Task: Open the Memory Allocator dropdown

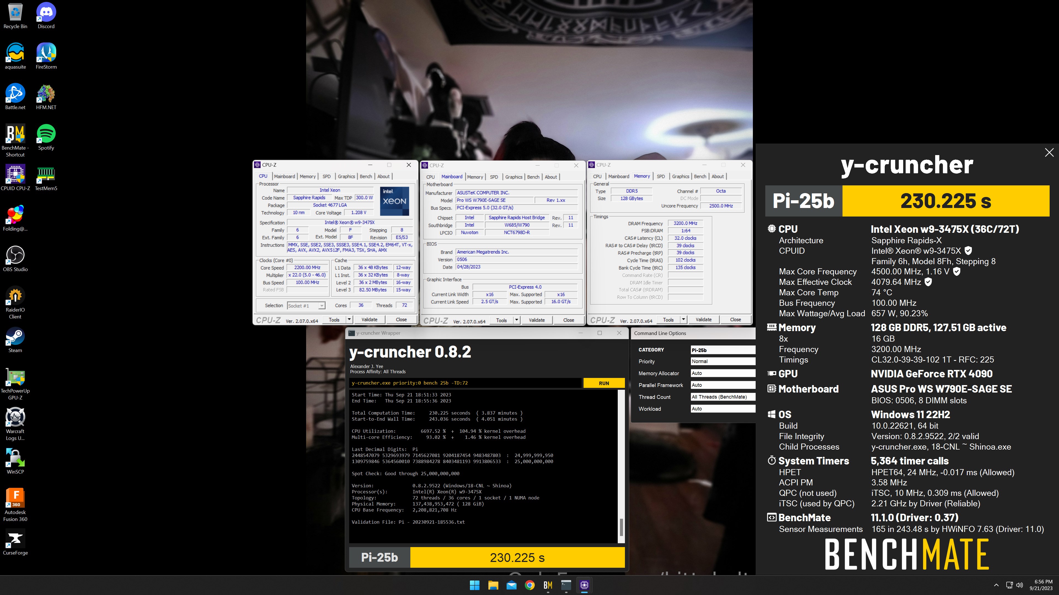Action: [x=723, y=373]
